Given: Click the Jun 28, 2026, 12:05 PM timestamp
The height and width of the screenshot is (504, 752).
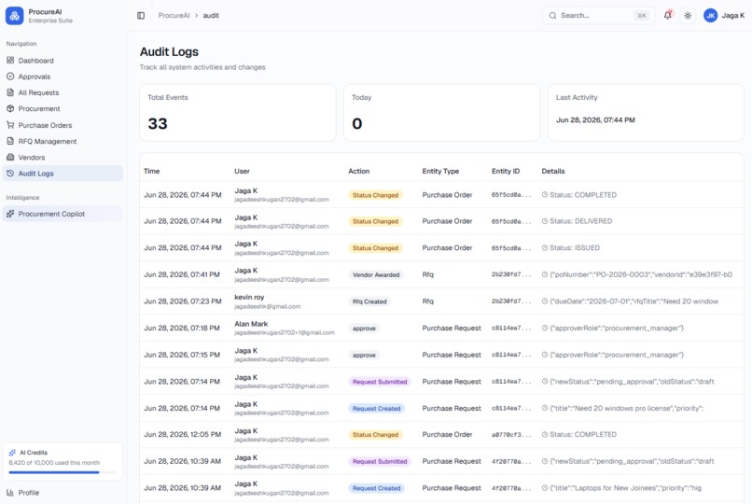Looking at the screenshot, I should pyautogui.click(x=183, y=434).
